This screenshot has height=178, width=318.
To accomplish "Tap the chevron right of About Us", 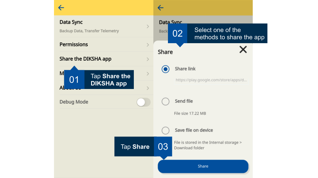I will pyautogui.click(x=148, y=88).
